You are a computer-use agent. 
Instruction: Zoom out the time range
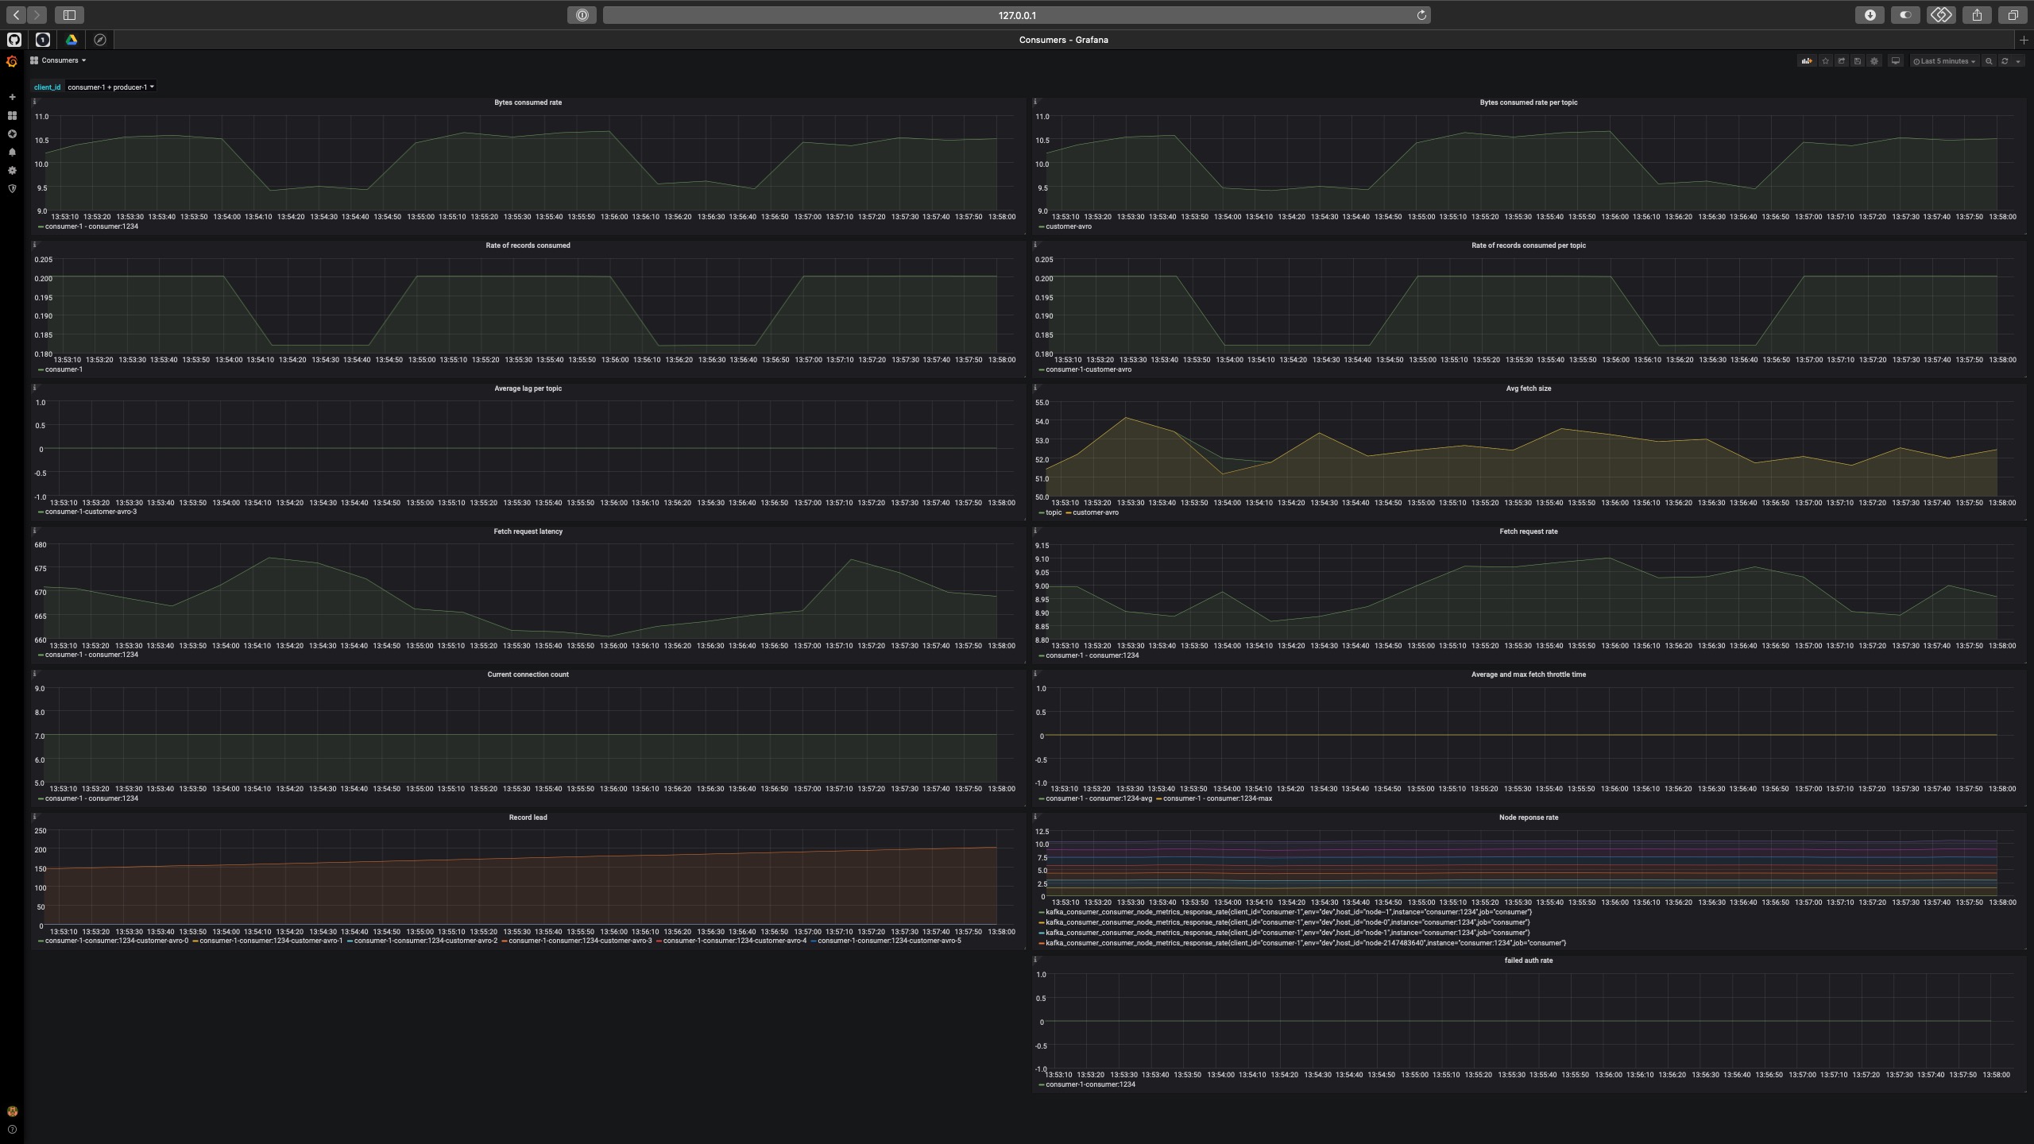[1989, 61]
